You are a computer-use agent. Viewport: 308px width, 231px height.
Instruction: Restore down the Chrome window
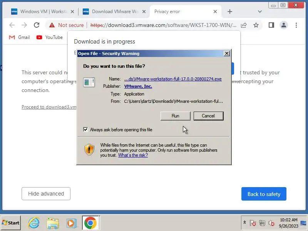click(x=283, y=5)
